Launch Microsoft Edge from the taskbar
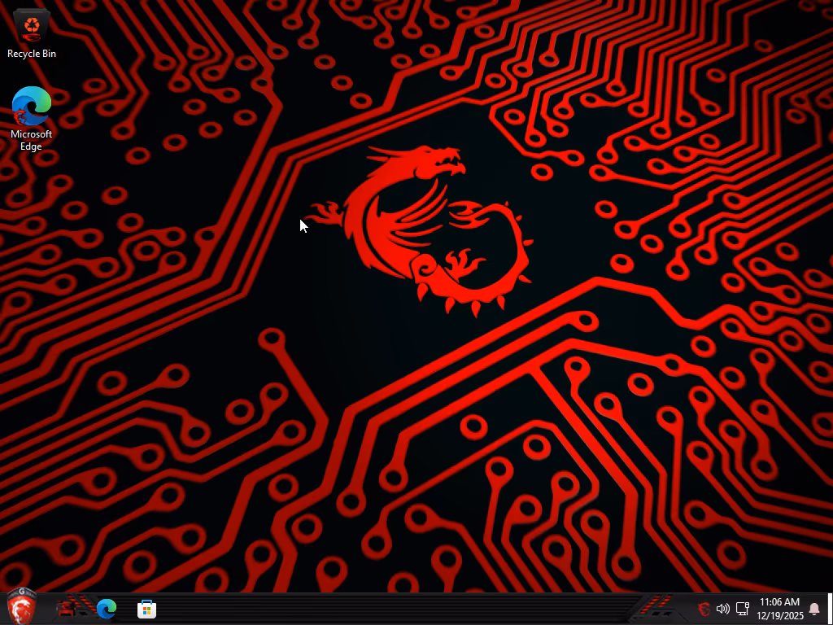The image size is (833, 625). click(107, 609)
